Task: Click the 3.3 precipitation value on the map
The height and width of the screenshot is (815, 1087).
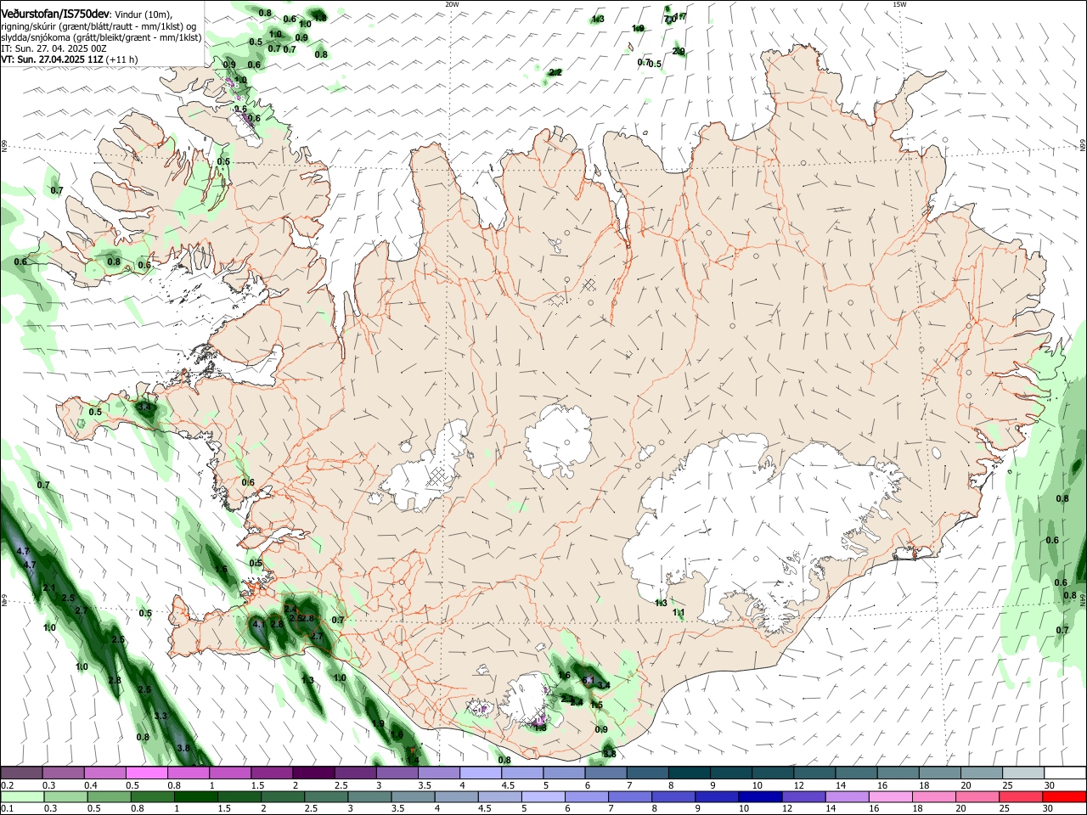Action: coord(161,717)
